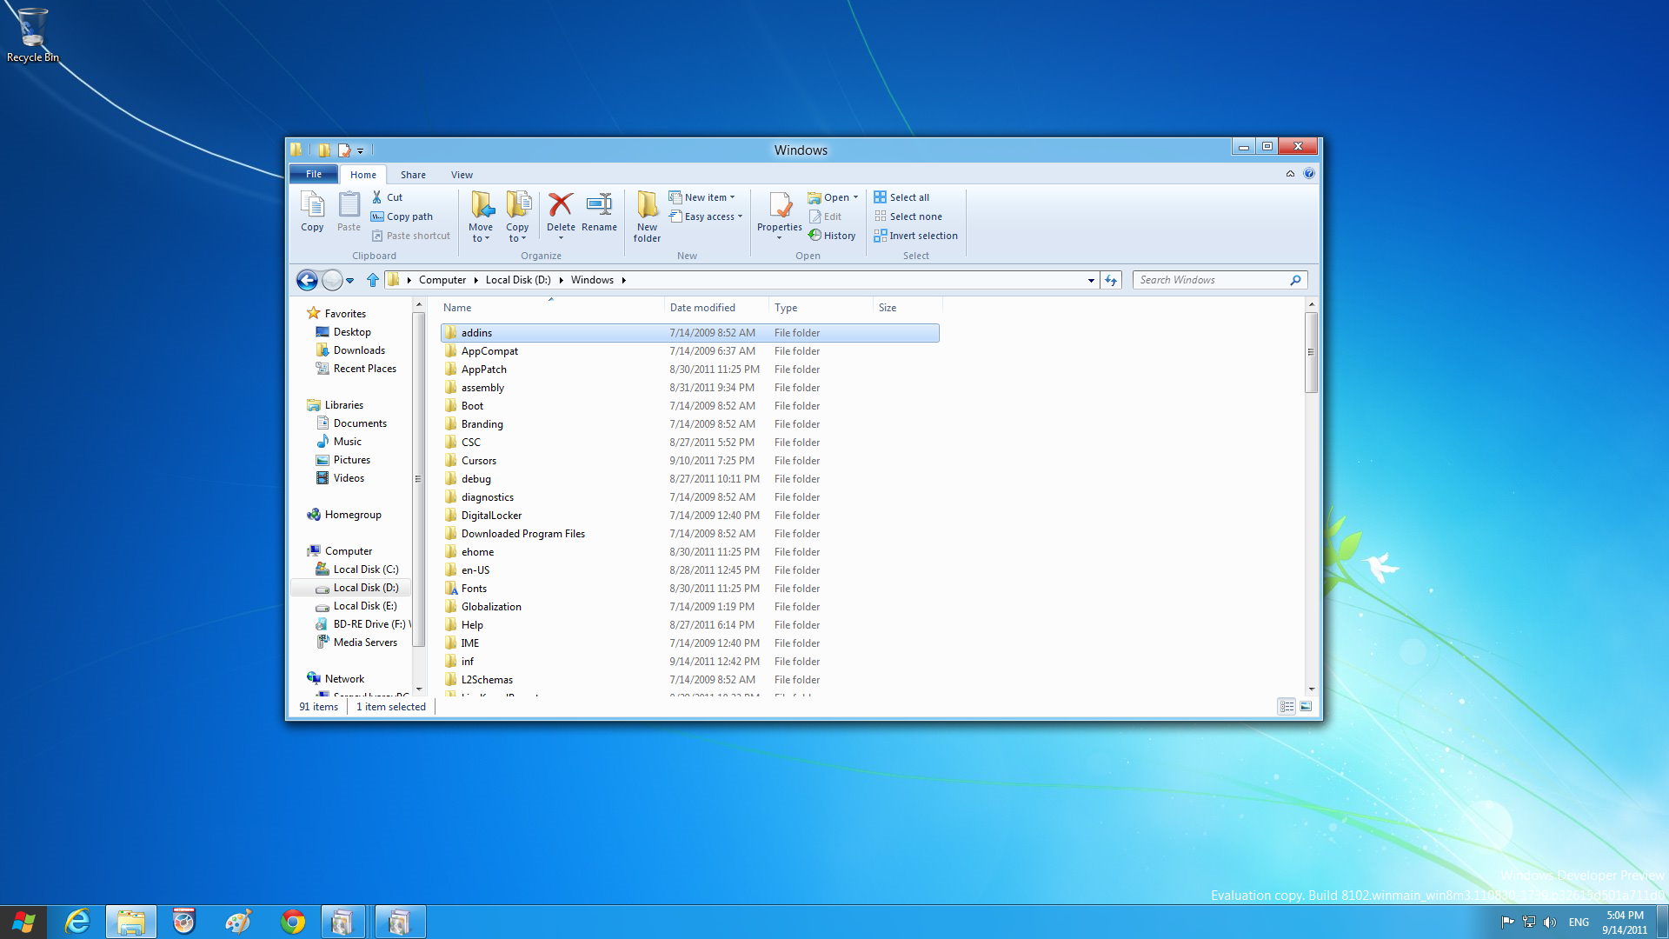Click the Cut scissors icon
Screen dimensions: 1669x939
tap(377, 197)
